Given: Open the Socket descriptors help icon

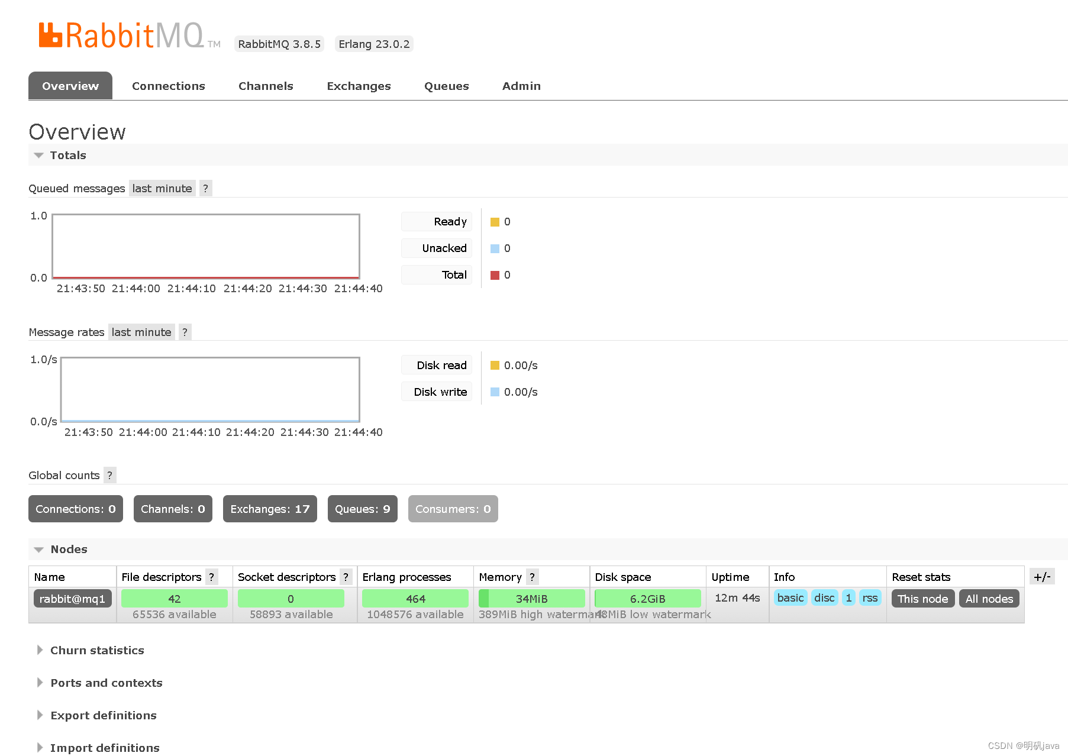Looking at the screenshot, I should [345, 577].
